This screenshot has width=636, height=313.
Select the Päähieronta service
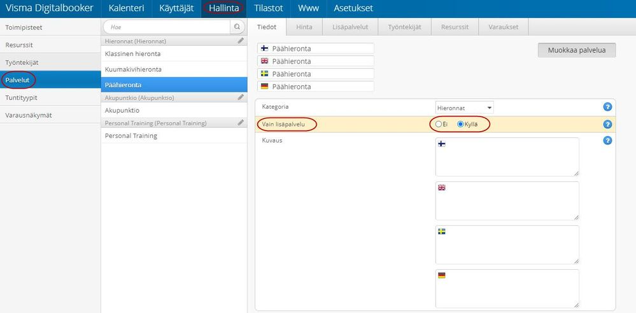[x=174, y=85]
